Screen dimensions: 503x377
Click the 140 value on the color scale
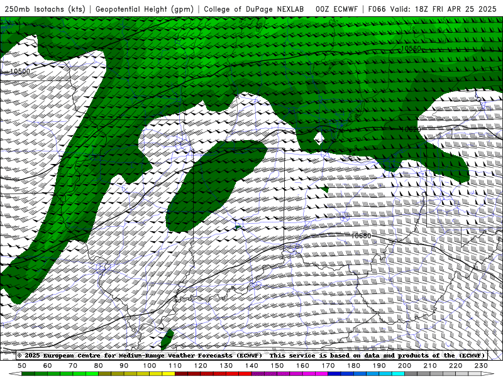[251, 366]
